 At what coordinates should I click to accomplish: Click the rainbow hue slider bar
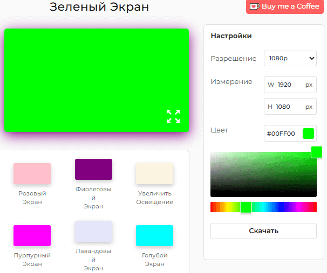coord(281,207)
